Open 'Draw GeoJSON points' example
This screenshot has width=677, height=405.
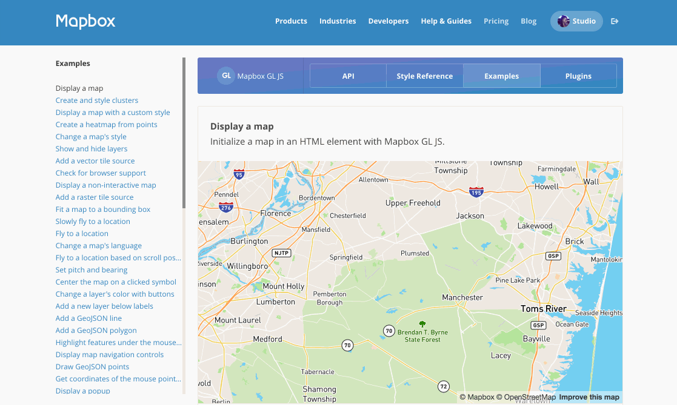click(92, 367)
